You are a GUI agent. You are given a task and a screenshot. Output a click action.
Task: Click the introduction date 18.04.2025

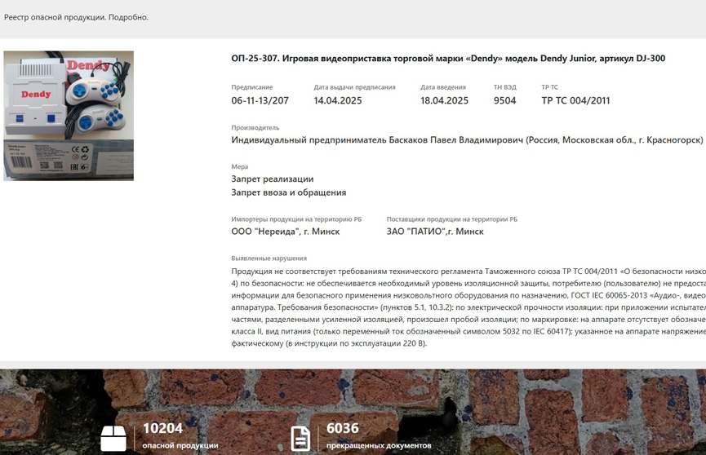[444, 101]
